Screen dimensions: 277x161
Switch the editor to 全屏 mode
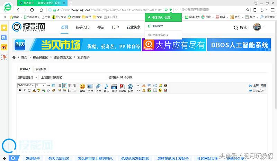(256, 86)
